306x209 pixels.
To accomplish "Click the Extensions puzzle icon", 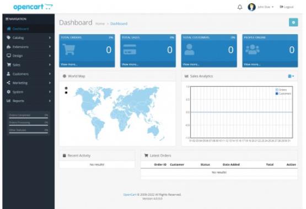I will (x=8, y=47).
